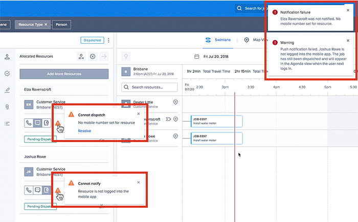Image resolution: width=358 pixels, height=222 pixels.
Task: Open the paperclip attachments sidebar icon
Action: [7, 107]
